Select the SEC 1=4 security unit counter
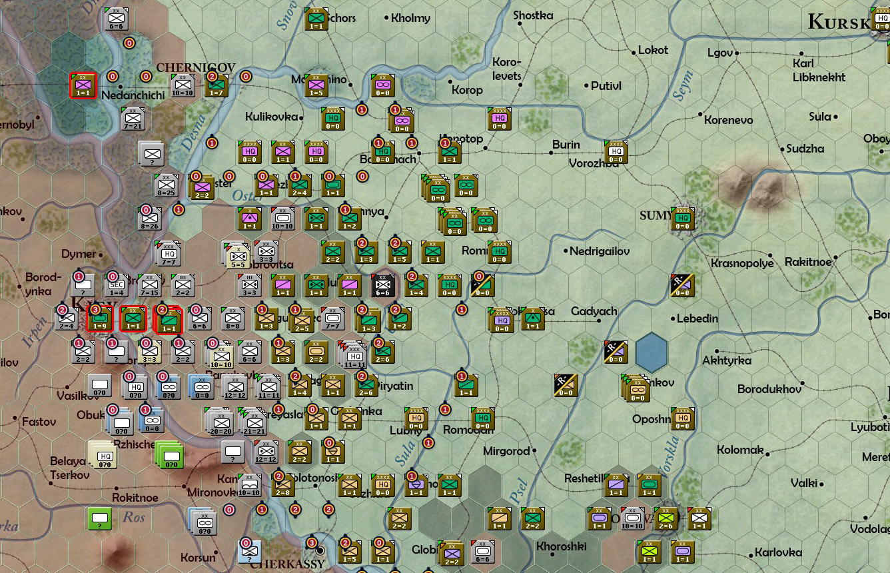This screenshot has width=890, height=573. click(x=117, y=286)
